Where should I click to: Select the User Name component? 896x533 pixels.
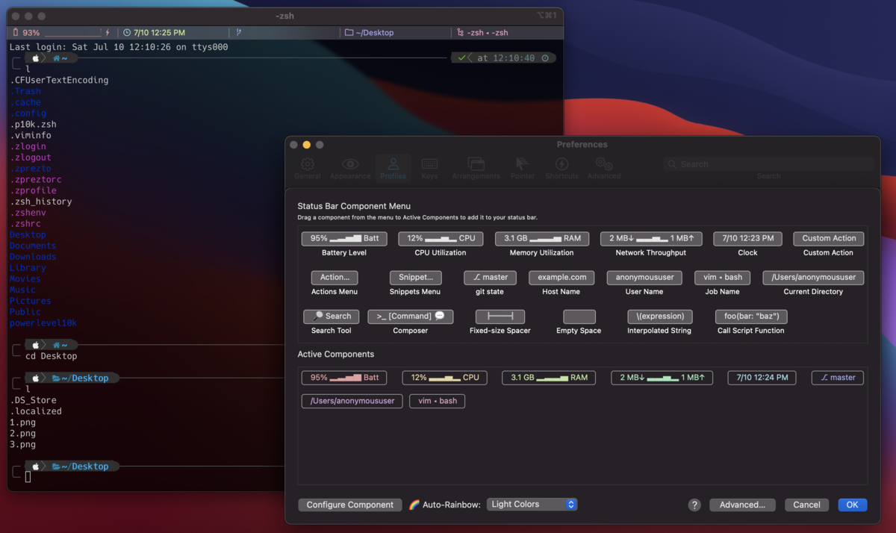pyautogui.click(x=644, y=278)
